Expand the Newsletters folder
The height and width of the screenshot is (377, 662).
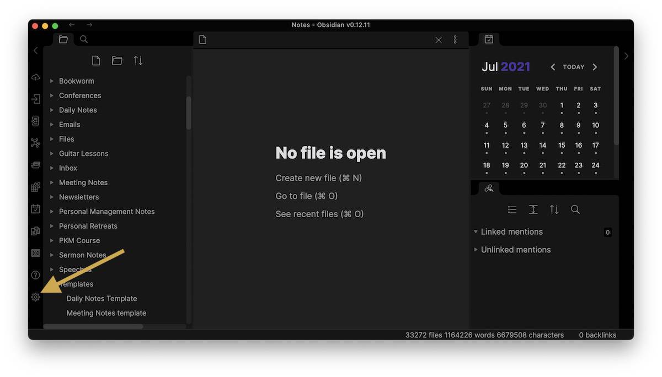click(x=51, y=197)
